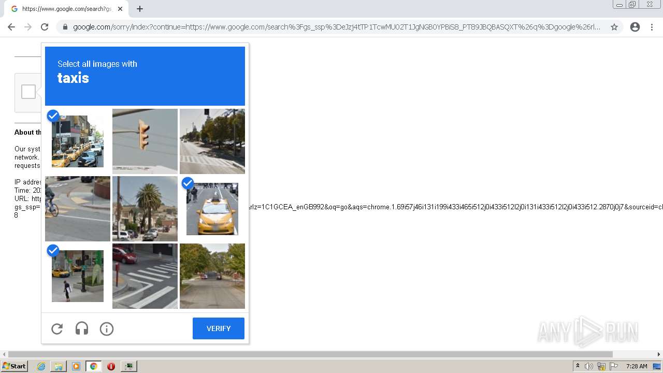This screenshot has height=373, width=663.
Task: Select the red car crosswalk tile
Action: pos(145,276)
